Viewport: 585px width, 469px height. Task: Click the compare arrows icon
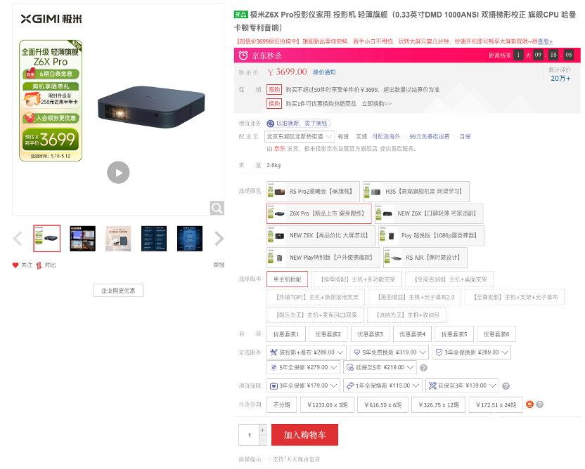(x=39, y=265)
